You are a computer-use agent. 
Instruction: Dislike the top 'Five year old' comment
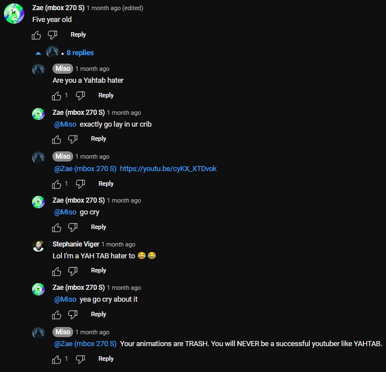(x=52, y=35)
